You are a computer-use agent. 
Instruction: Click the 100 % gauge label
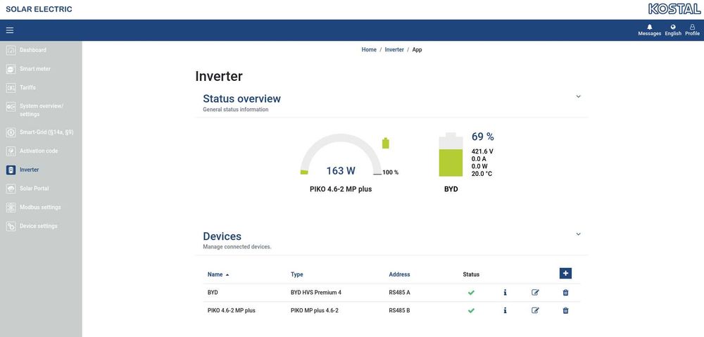[x=390, y=172]
